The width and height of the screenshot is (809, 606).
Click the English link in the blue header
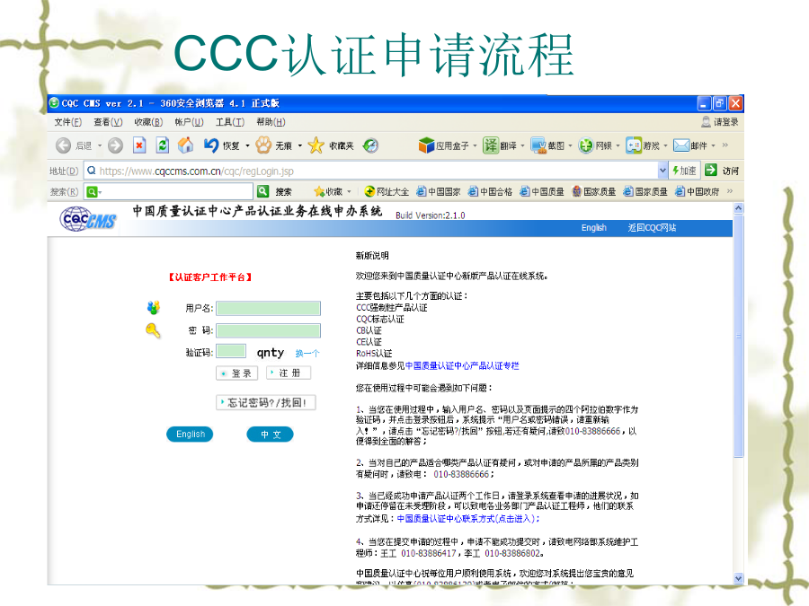pyautogui.click(x=594, y=228)
